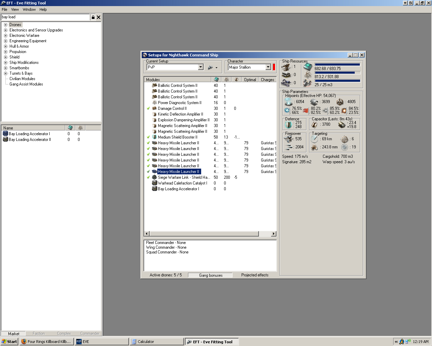
Task: Click the capacitor icon beside 3780
Action: pos(315,125)
